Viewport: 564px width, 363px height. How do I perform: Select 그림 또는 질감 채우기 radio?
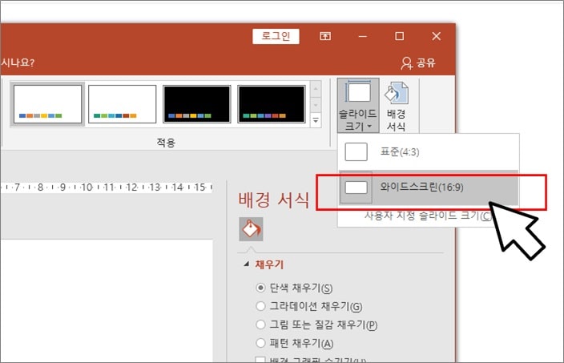pyautogui.click(x=260, y=325)
